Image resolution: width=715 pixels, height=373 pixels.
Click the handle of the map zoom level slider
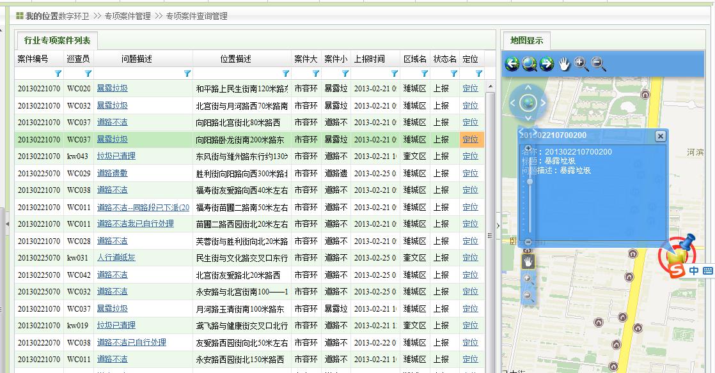click(530, 182)
